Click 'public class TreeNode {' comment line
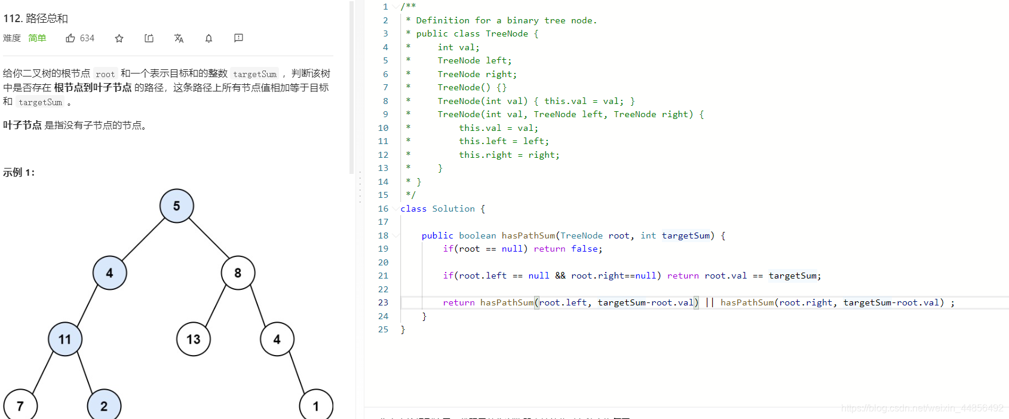This screenshot has width=1009, height=419. 477,33
